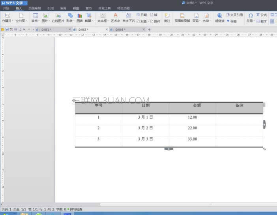Insert a 超链接 hyperlink
This screenshot has width=277, height=215.
pyautogui.click(x=219, y=18)
